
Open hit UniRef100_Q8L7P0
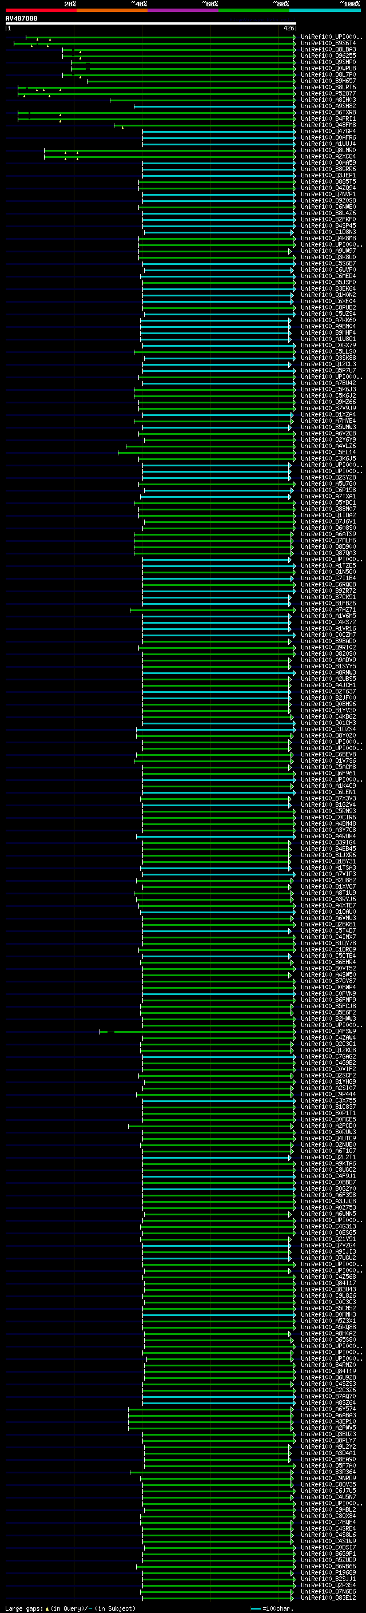pyautogui.click(x=328, y=74)
